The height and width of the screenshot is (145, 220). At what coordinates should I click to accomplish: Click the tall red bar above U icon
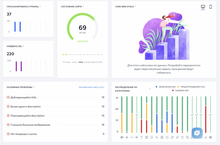206,119
